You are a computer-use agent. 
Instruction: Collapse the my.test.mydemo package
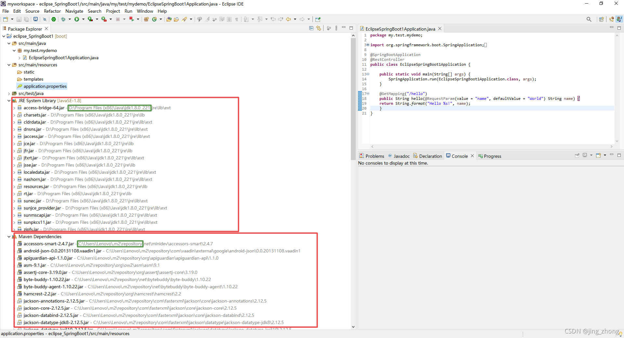[14, 50]
